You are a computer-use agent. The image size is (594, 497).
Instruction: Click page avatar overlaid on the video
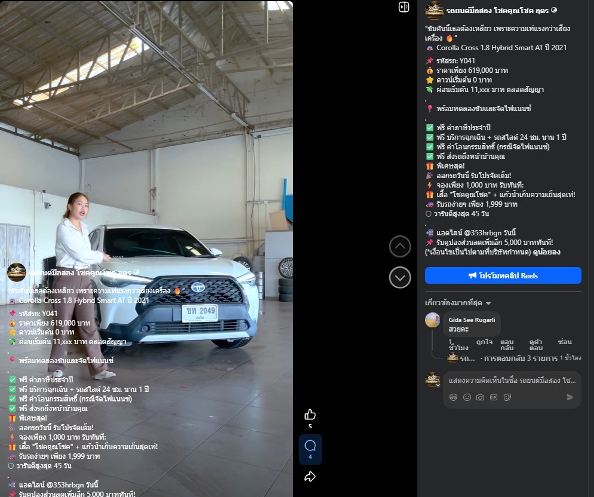coord(17,272)
